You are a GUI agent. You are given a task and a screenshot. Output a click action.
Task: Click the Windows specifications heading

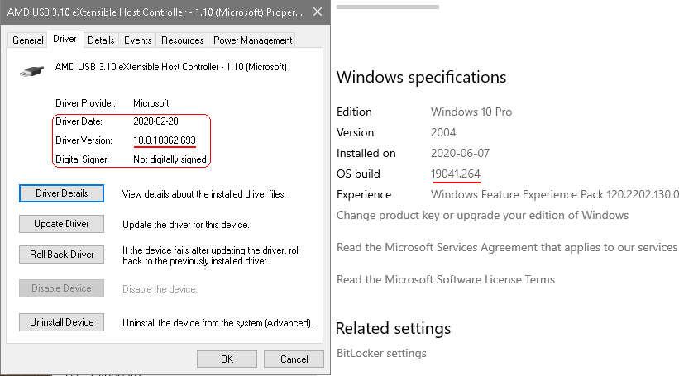421,77
